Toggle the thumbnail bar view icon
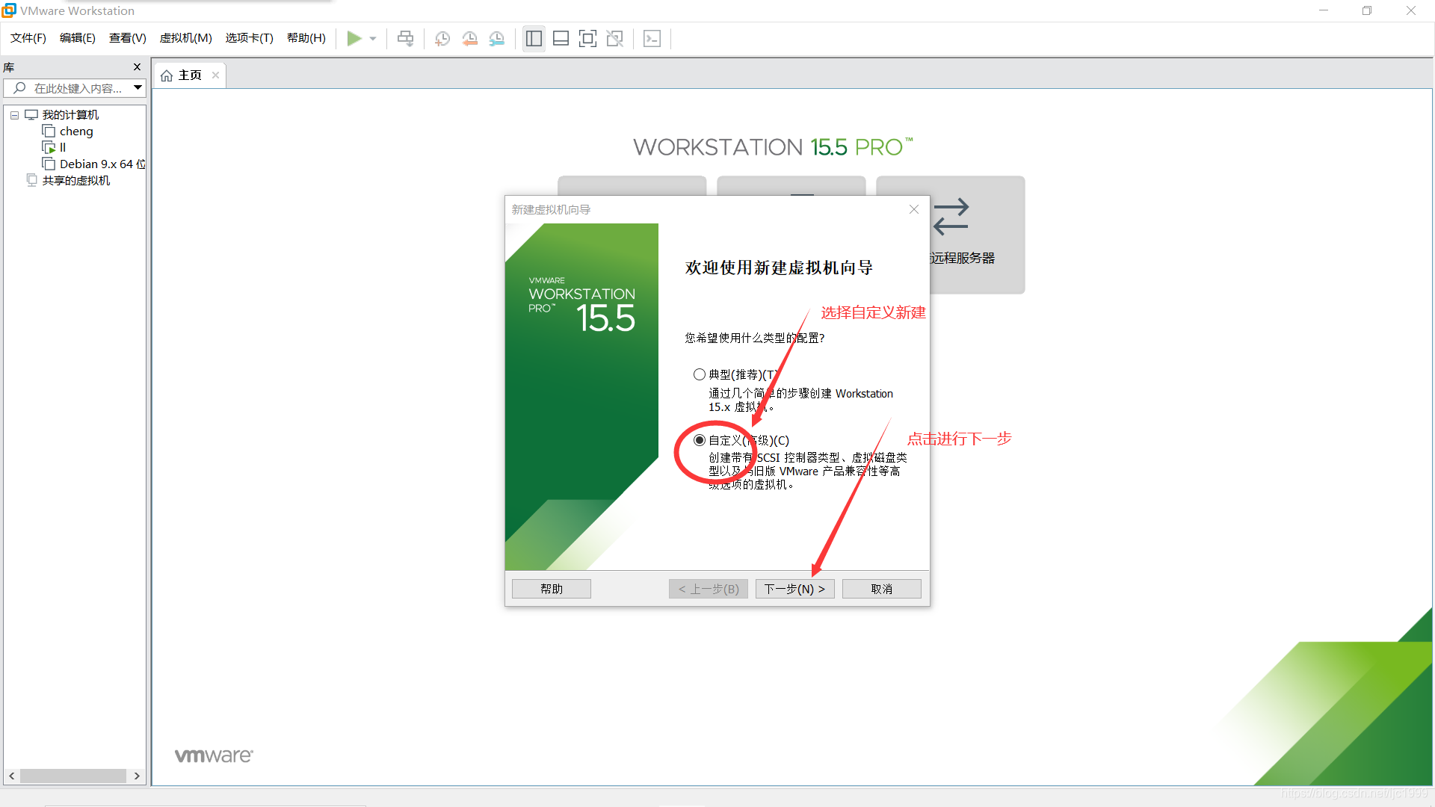Viewport: 1435px width, 807px height. point(561,38)
